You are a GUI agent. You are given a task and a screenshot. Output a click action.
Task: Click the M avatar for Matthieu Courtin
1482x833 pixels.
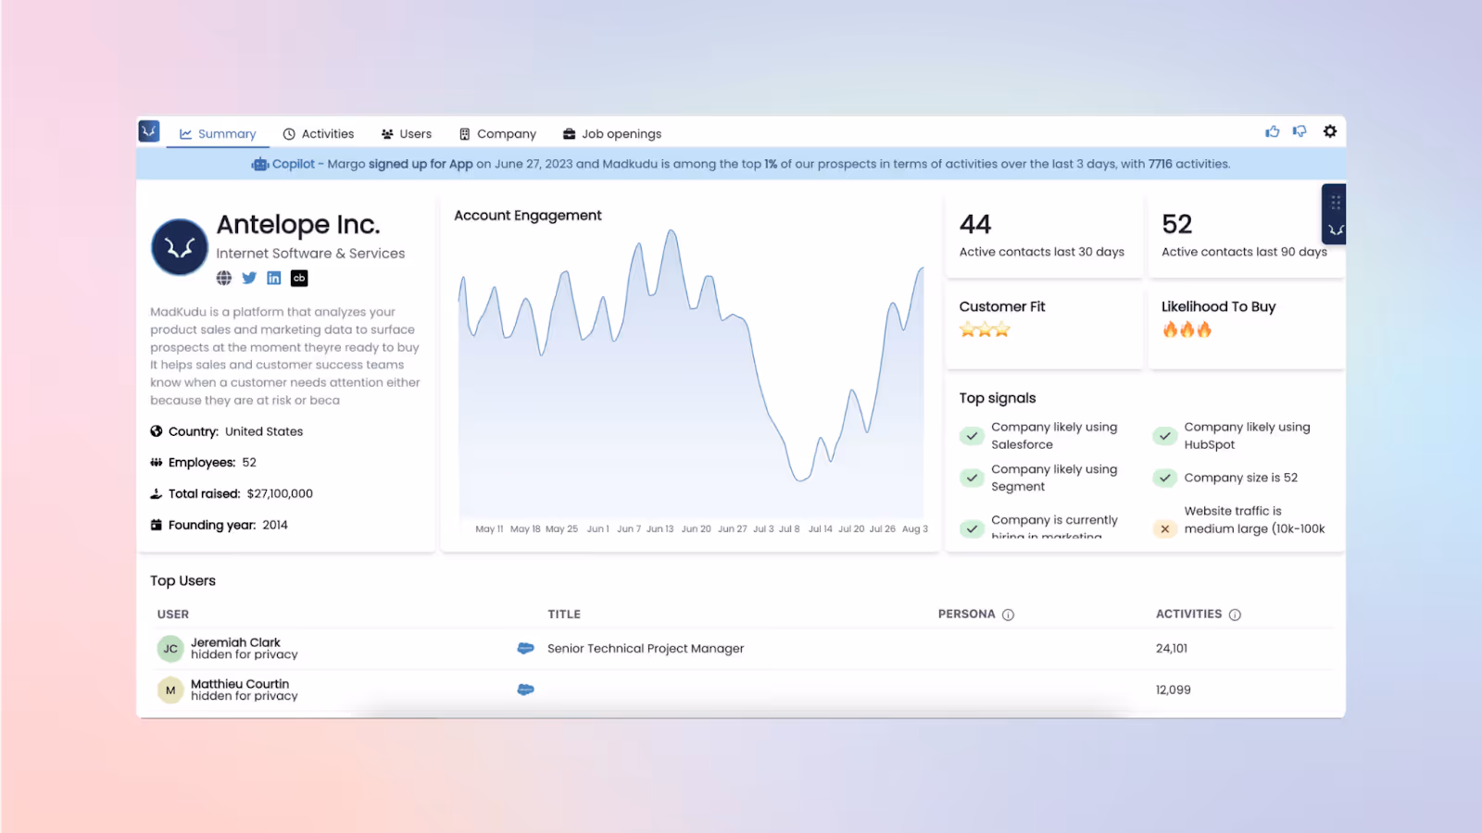(x=170, y=690)
